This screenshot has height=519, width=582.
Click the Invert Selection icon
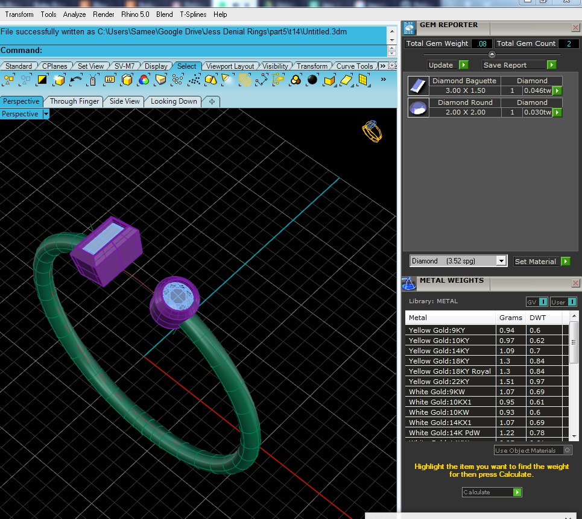coord(42,80)
